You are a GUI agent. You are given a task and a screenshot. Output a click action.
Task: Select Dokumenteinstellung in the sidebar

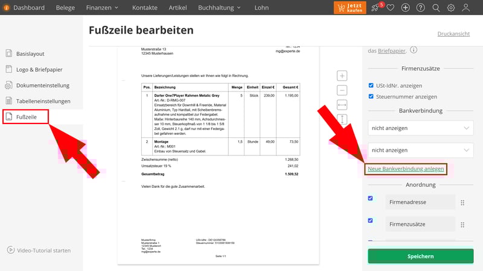(x=43, y=85)
